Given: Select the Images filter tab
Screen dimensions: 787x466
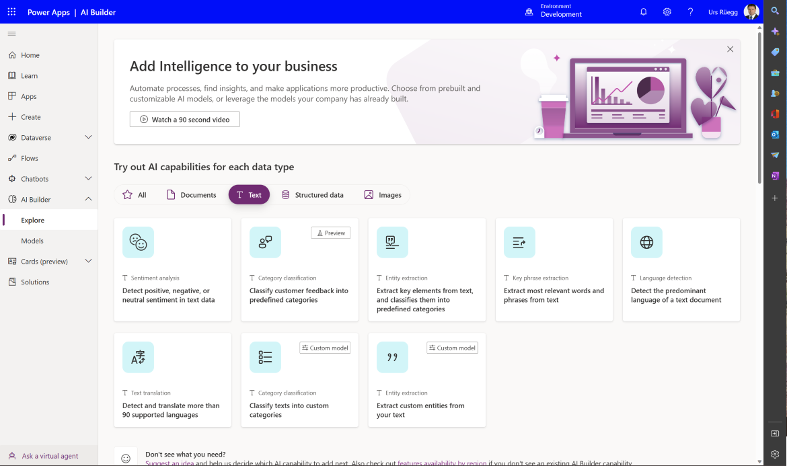Looking at the screenshot, I should tap(383, 194).
